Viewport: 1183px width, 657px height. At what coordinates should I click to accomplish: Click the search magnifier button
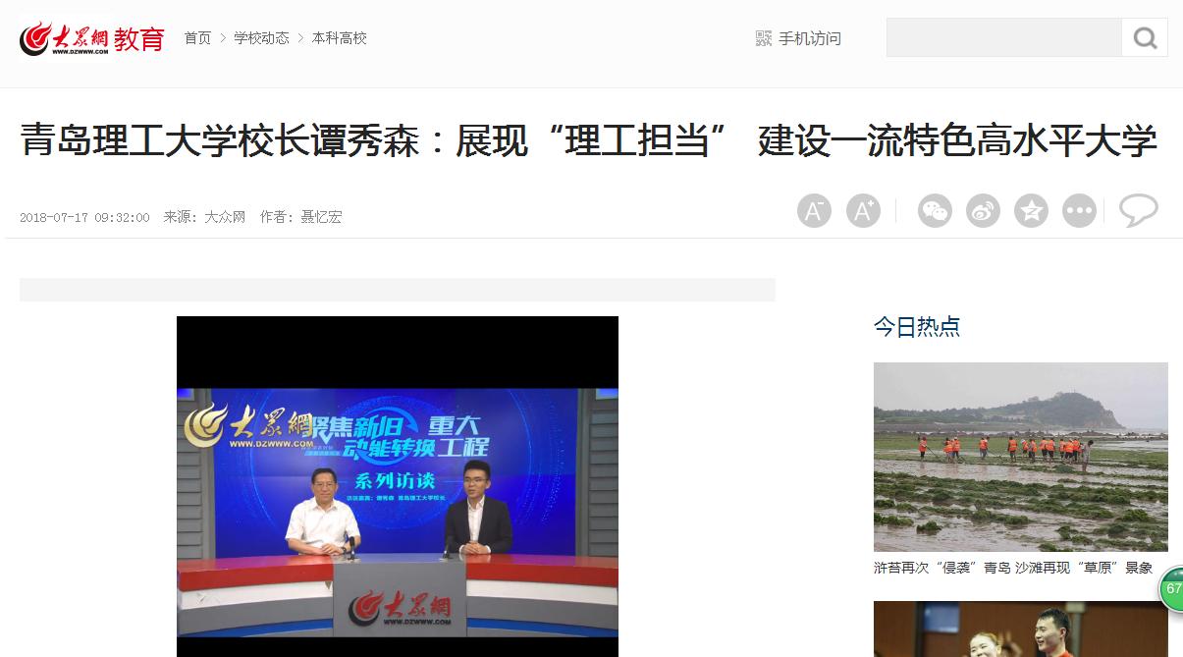pos(1145,37)
